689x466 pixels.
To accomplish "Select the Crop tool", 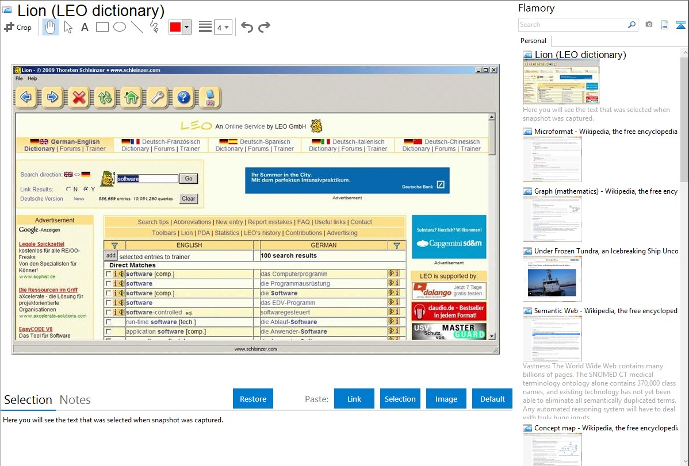I will pyautogui.click(x=18, y=27).
